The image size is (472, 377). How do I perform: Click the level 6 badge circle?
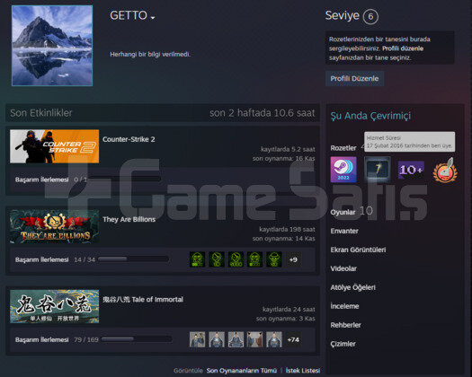370,16
